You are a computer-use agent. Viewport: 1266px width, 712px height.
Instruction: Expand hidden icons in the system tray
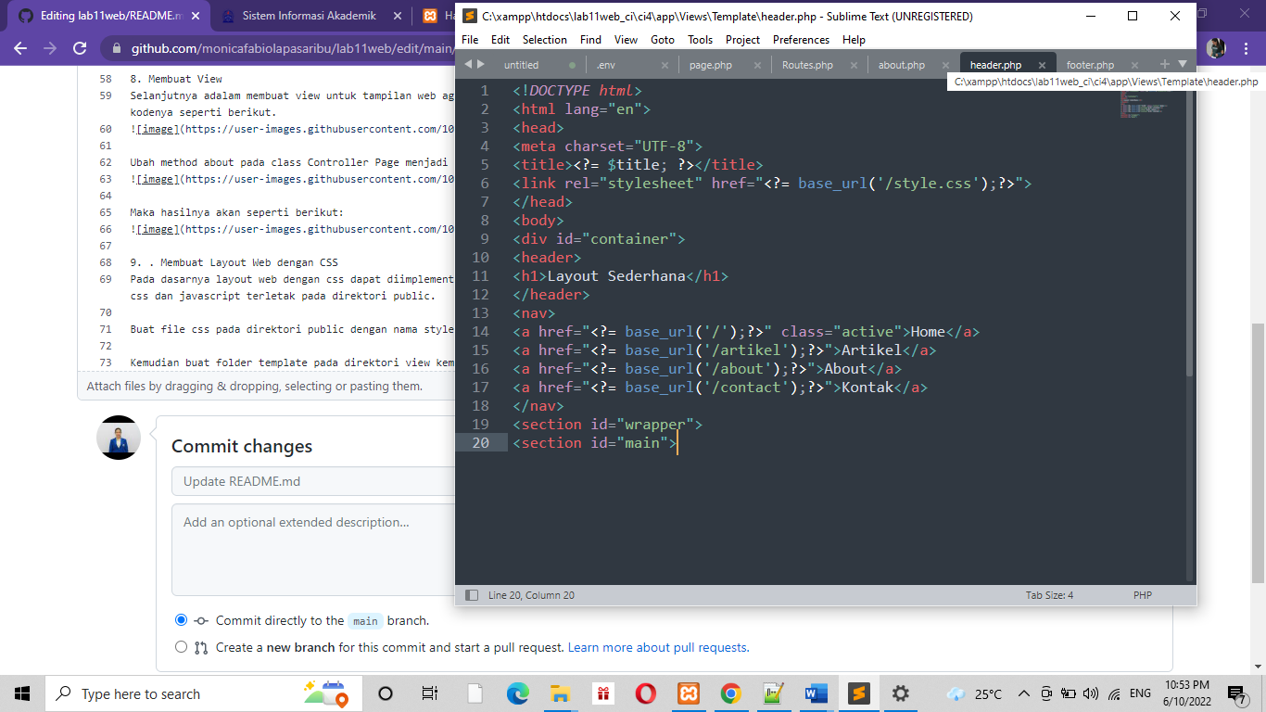pos(1023,693)
